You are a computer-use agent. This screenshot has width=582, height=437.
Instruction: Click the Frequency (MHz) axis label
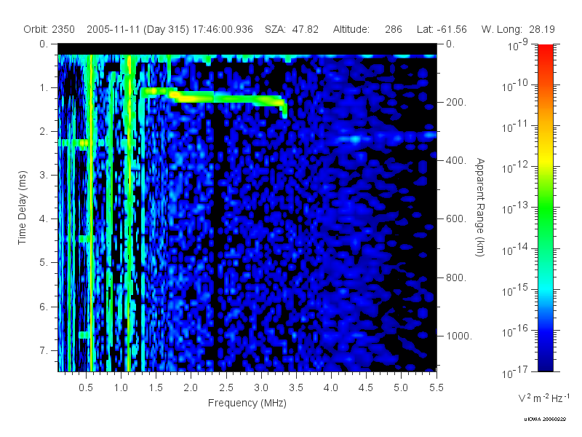[x=247, y=403]
